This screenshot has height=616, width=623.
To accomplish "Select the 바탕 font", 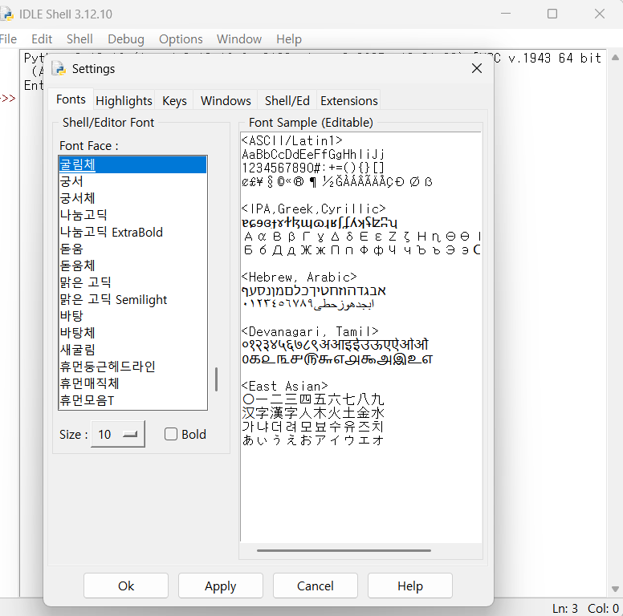I will point(132,316).
